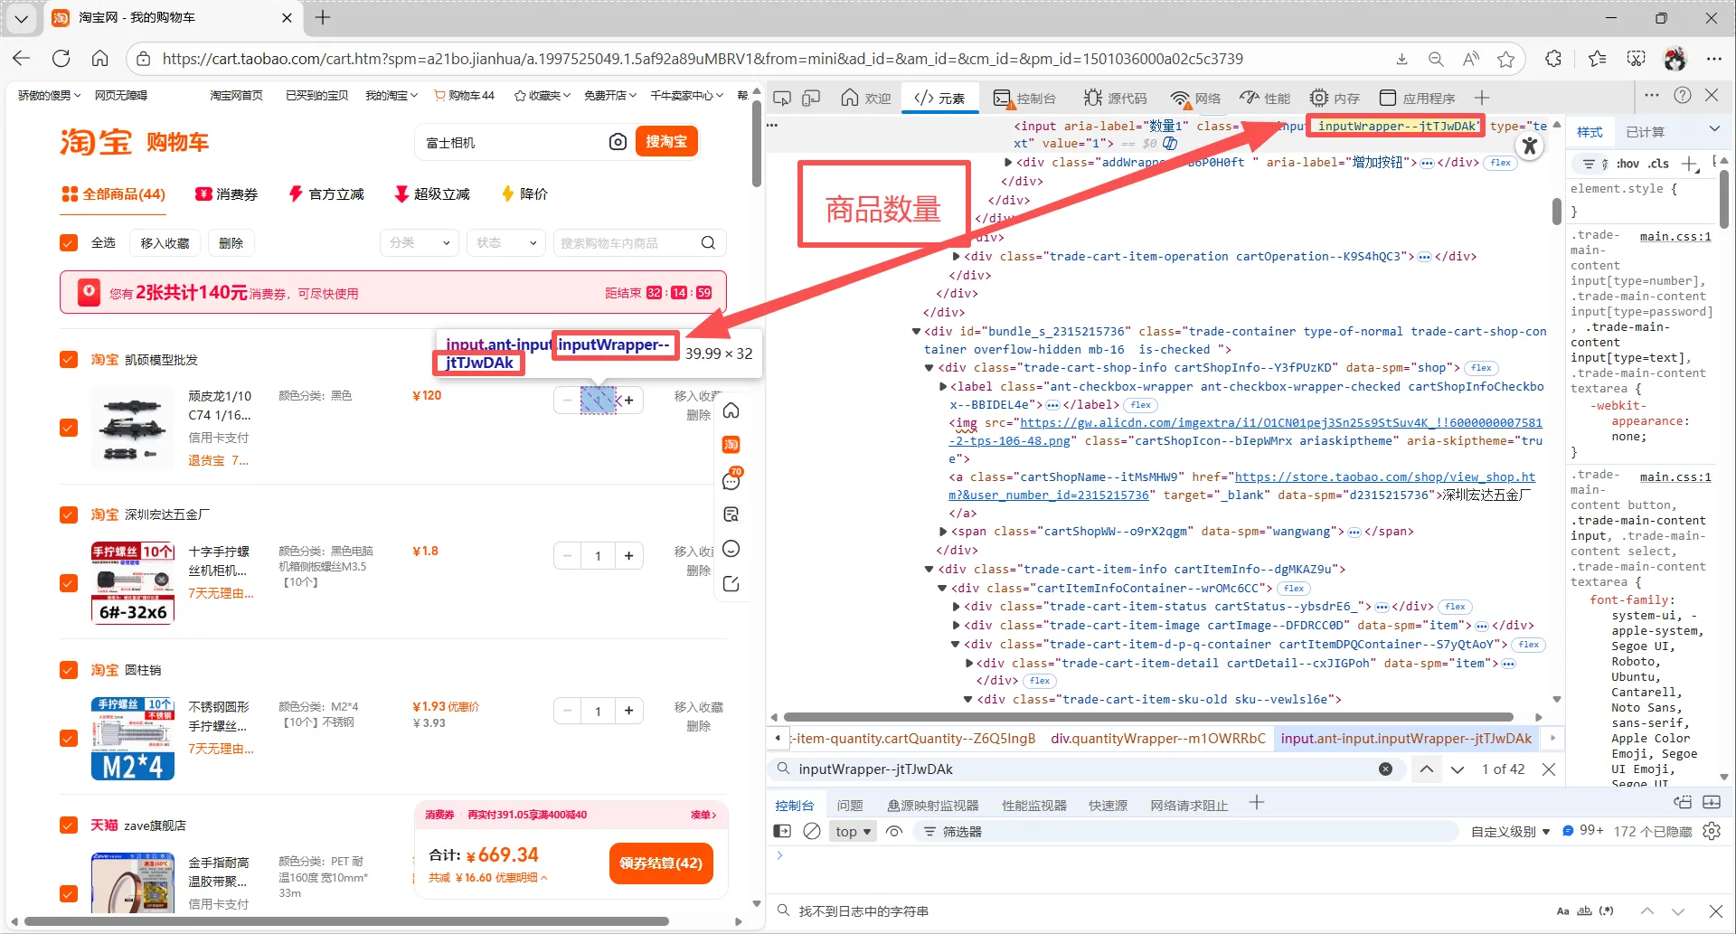Clear the inputWrapper search field
The width and height of the screenshot is (1736, 934).
click(x=1385, y=769)
